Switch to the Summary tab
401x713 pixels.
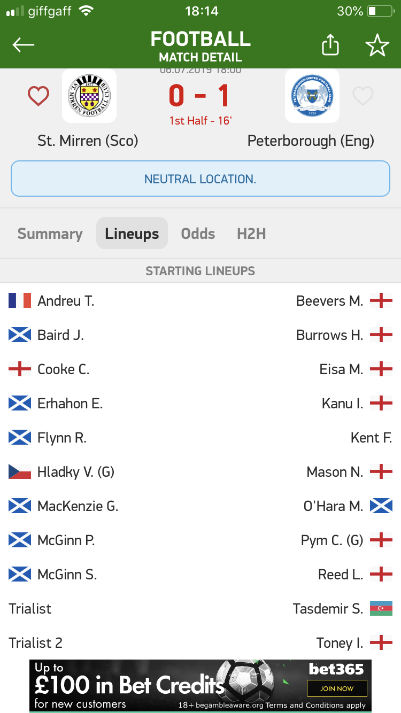click(x=50, y=234)
